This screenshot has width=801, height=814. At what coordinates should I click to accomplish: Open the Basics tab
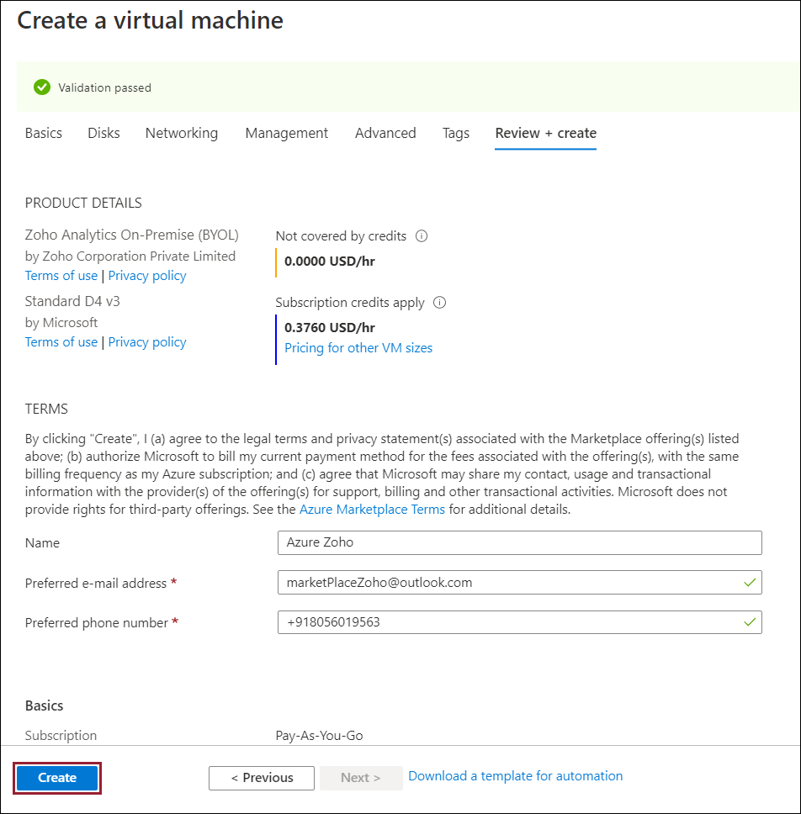coord(44,133)
